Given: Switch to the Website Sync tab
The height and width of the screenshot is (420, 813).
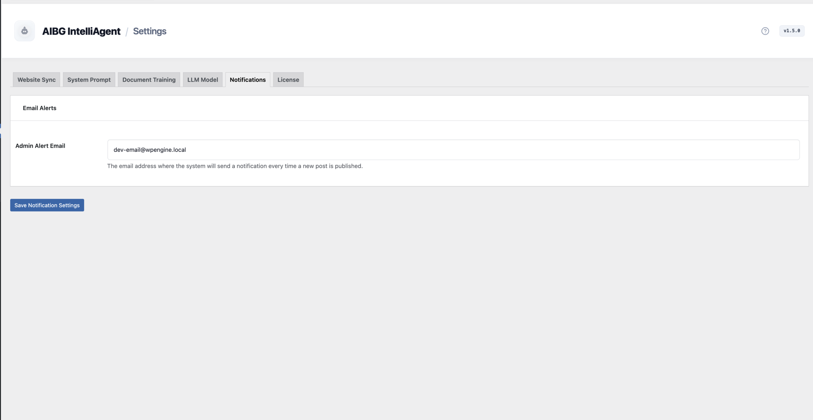Looking at the screenshot, I should point(37,80).
